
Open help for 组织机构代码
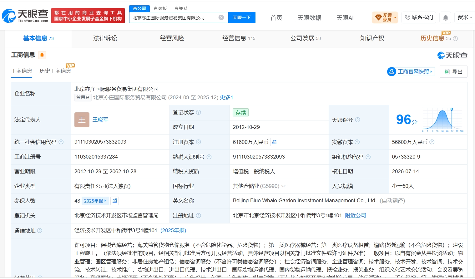coord(368,157)
